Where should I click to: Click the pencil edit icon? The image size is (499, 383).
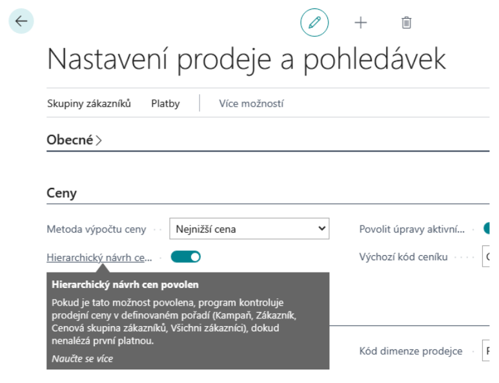pos(314,23)
